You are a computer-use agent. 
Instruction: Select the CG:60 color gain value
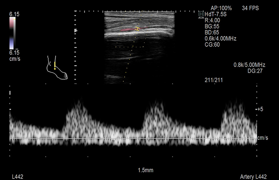pyautogui.click(x=212, y=45)
